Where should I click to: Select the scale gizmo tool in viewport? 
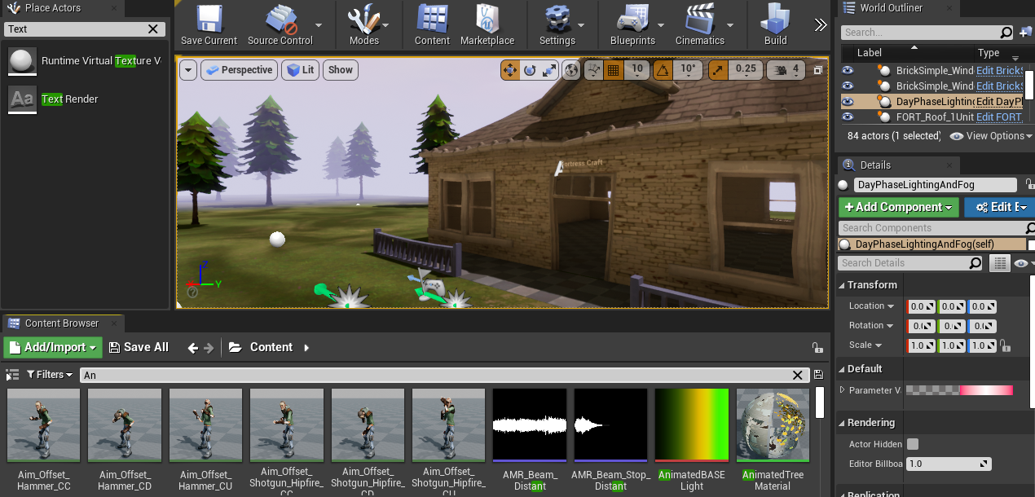pyautogui.click(x=548, y=70)
